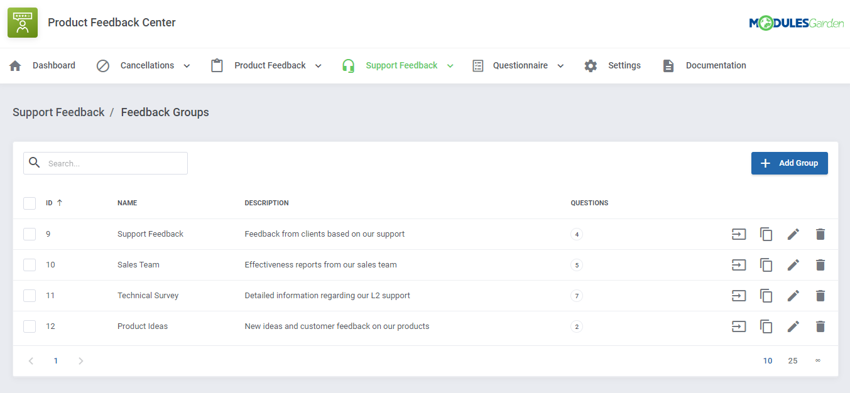Open the MODULESGarden logo link
This screenshot has height=393, width=850.
click(x=797, y=22)
